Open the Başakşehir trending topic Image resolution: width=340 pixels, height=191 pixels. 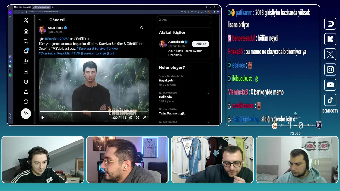pyautogui.click(x=167, y=80)
